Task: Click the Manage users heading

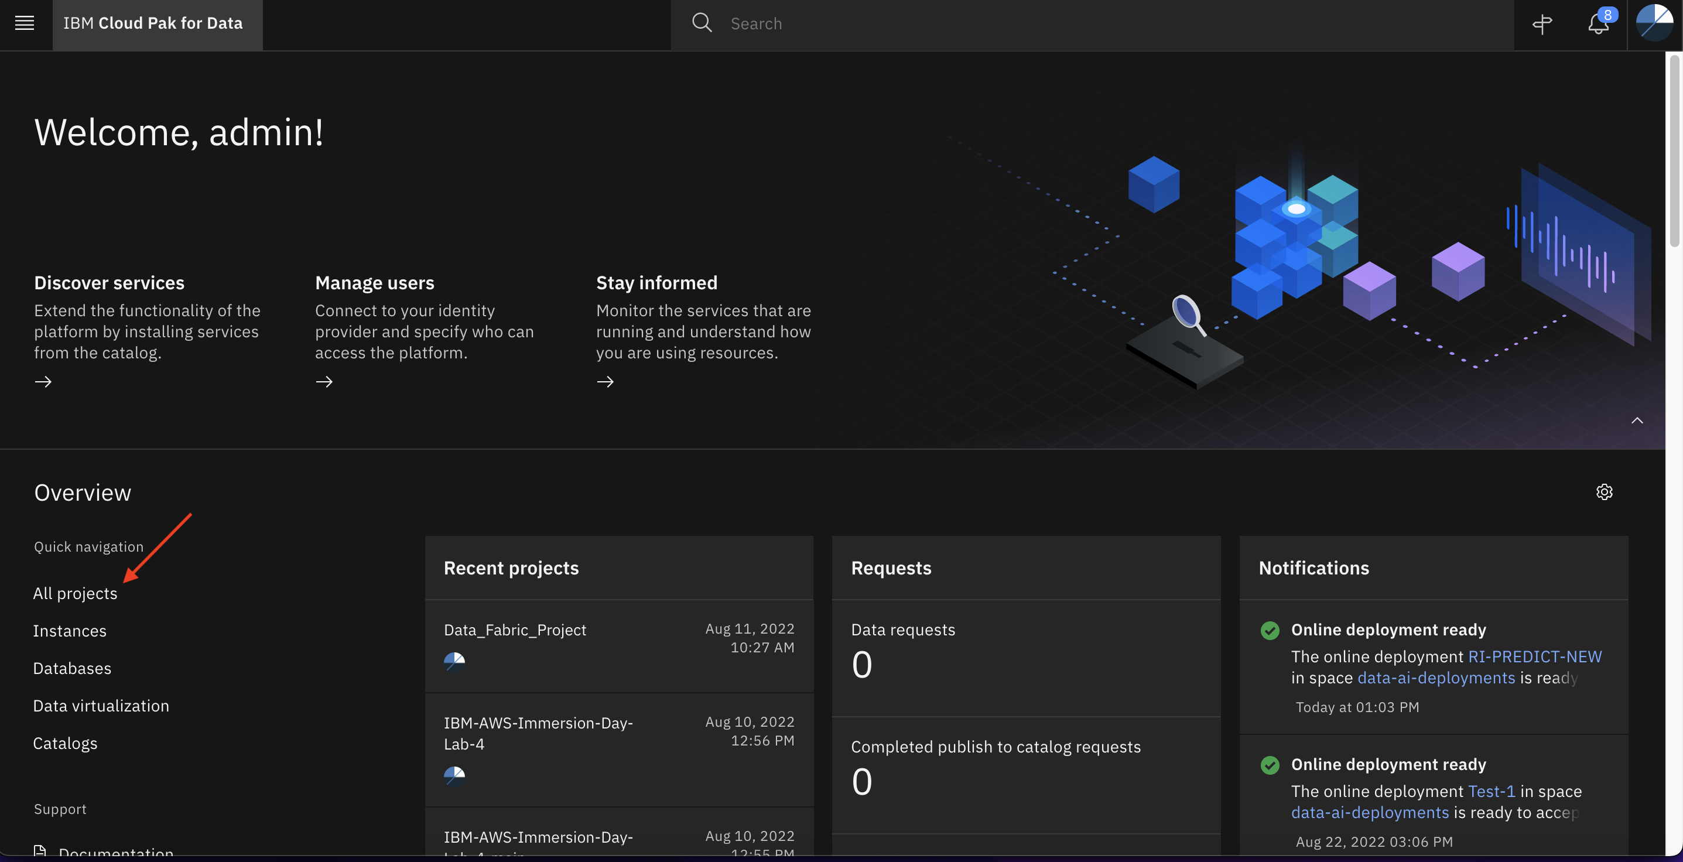Action: 374,282
